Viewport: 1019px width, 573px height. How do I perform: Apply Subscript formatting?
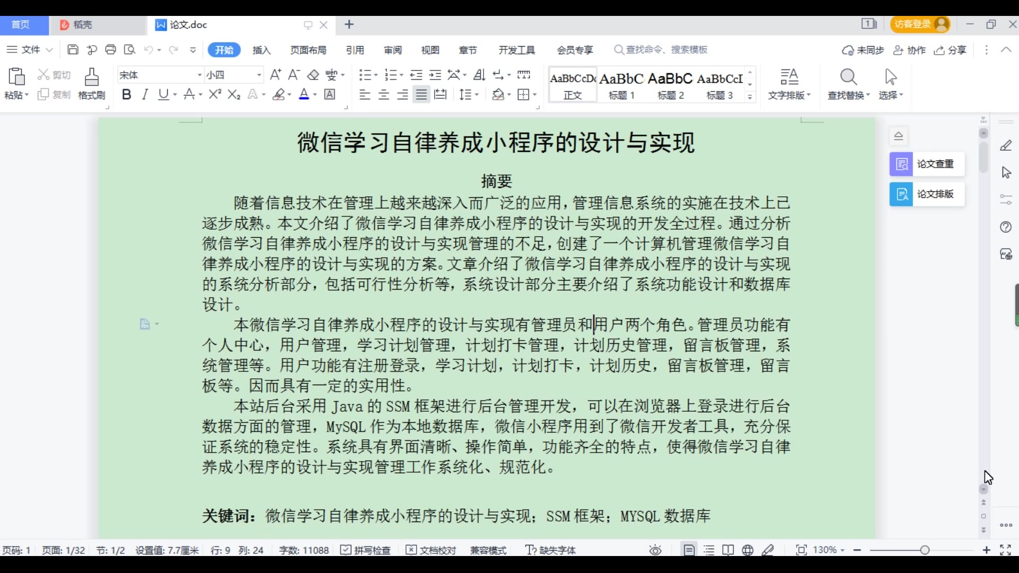(234, 94)
